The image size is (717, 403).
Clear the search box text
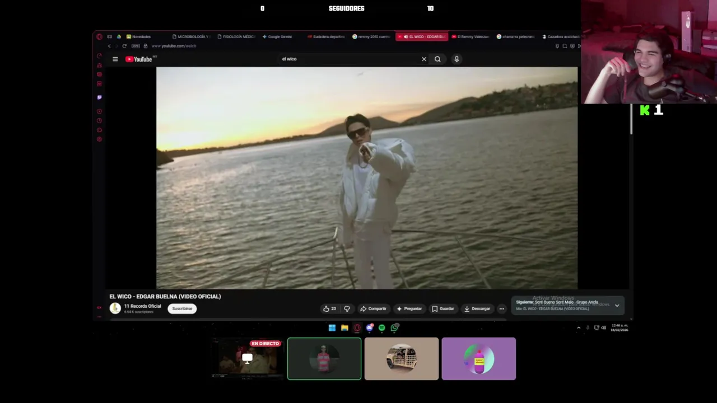[424, 59]
